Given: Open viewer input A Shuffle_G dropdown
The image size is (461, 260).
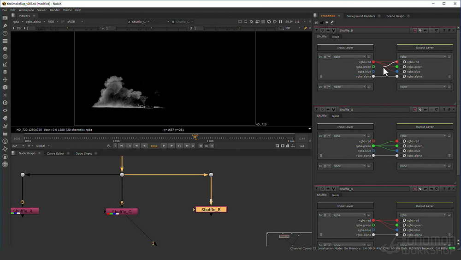Looking at the screenshot, I should pyautogui.click(x=141, y=22).
